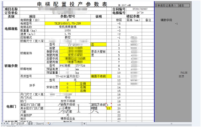201x127 pixels.
Task: Switch to the 清单 sheet tab
Action: tap(30, 124)
